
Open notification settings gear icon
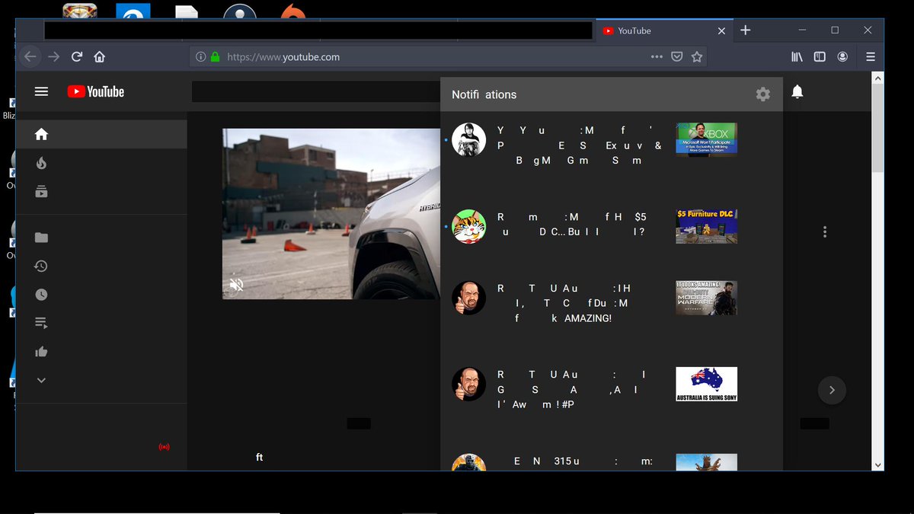[x=762, y=94]
